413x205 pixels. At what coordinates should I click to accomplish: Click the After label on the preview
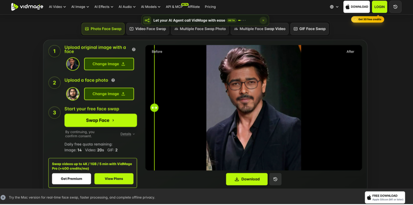350,52
